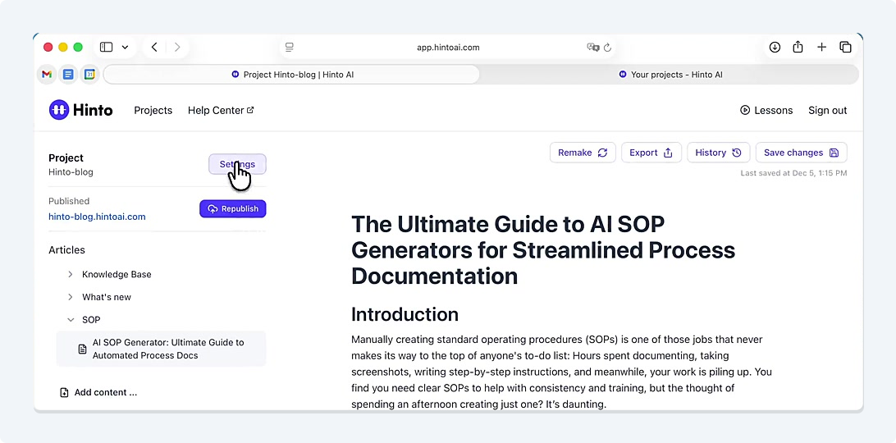Reload the page from address bar
The image size is (896, 443).
[x=607, y=48]
